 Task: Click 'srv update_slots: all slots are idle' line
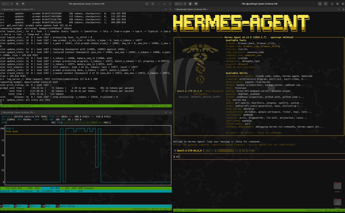coord(25,100)
